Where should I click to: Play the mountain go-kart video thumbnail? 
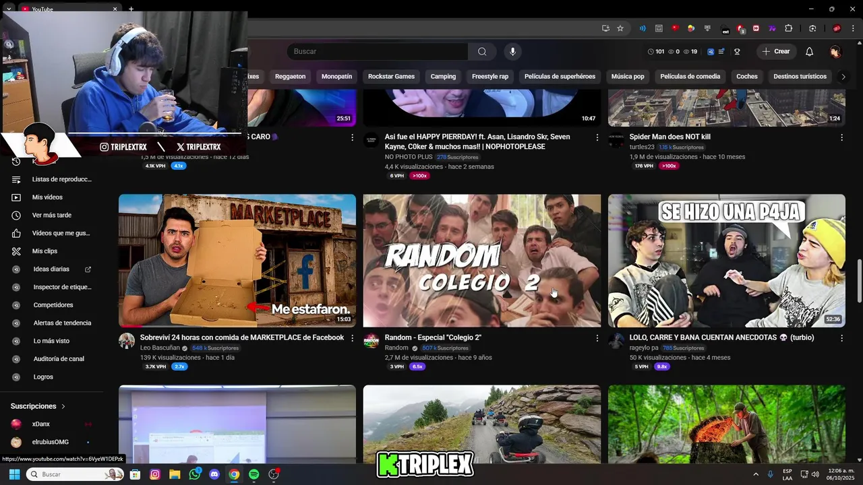(x=482, y=424)
